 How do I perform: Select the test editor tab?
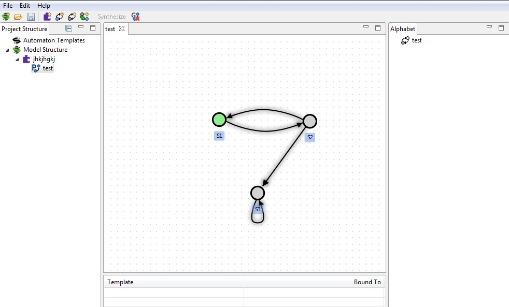pos(110,29)
